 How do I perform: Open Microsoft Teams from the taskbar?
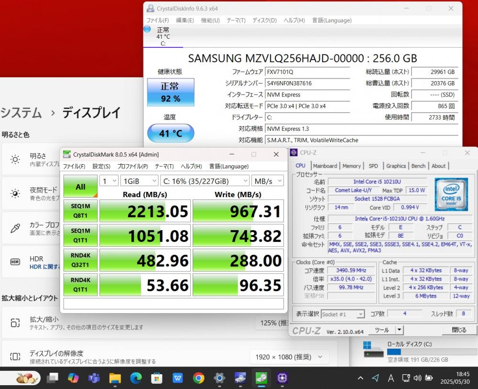(94, 378)
